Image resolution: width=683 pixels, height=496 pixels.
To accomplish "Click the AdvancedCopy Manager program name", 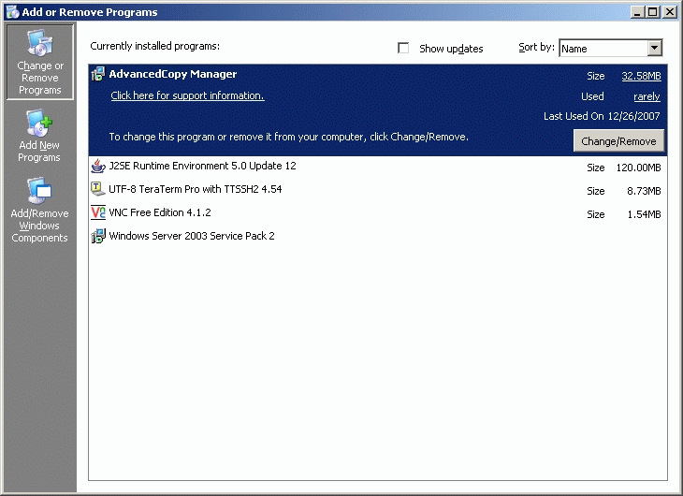I will [x=173, y=74].
